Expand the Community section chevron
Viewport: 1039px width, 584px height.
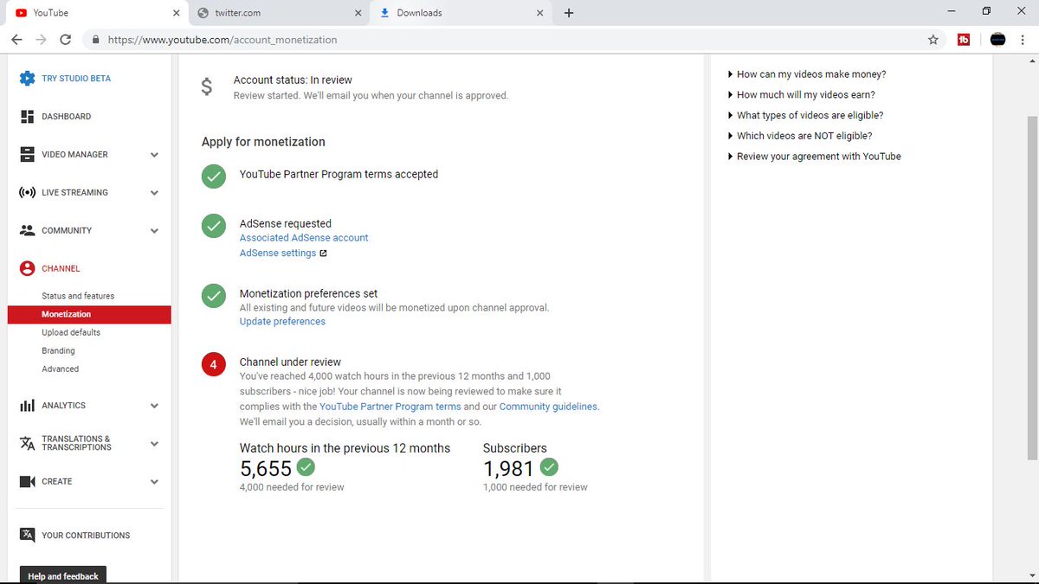pos(154,231)
